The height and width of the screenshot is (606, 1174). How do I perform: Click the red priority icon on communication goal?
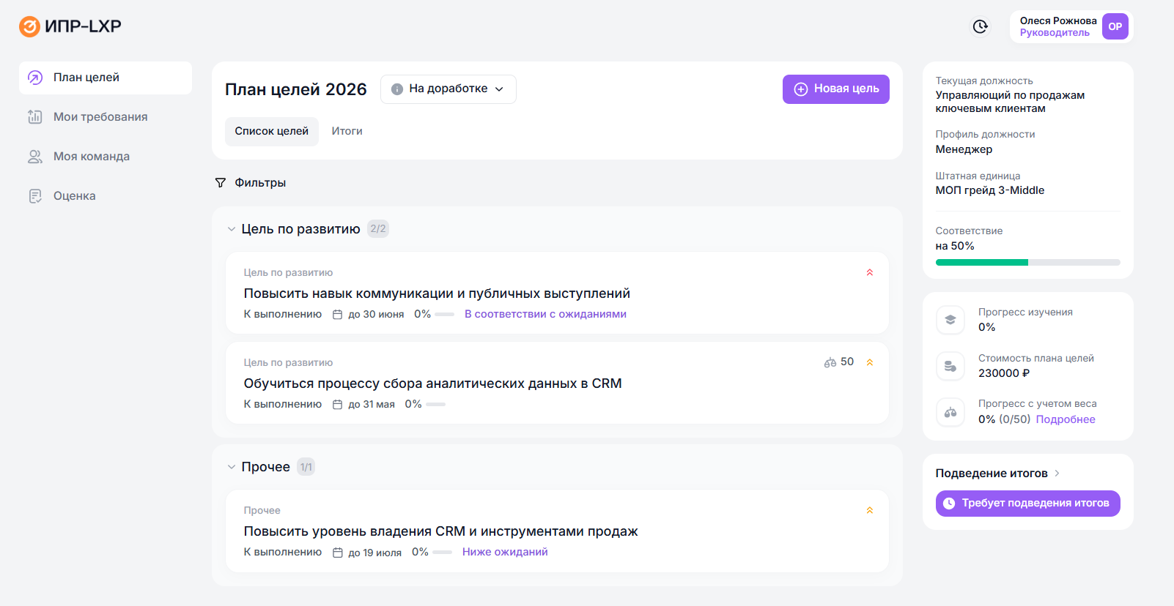pyautogui.click(x=870, y=272)
